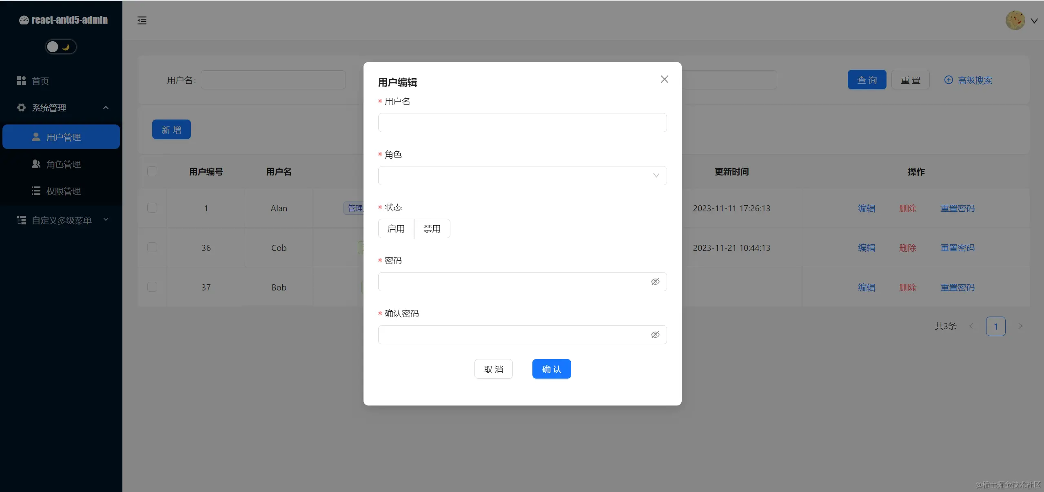Focus the 用户名 field in dialog
The width and height of the screenshot is (1044, 492).
point(522,122)
